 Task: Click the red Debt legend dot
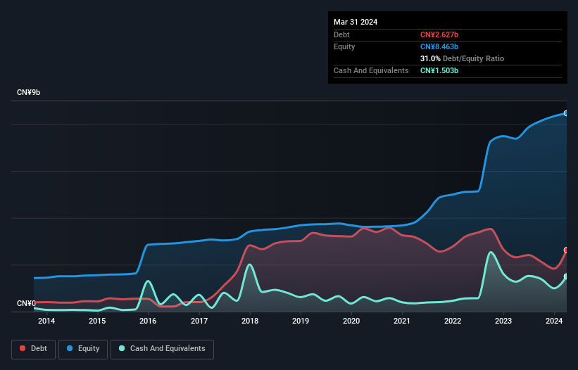pos(23,348)
